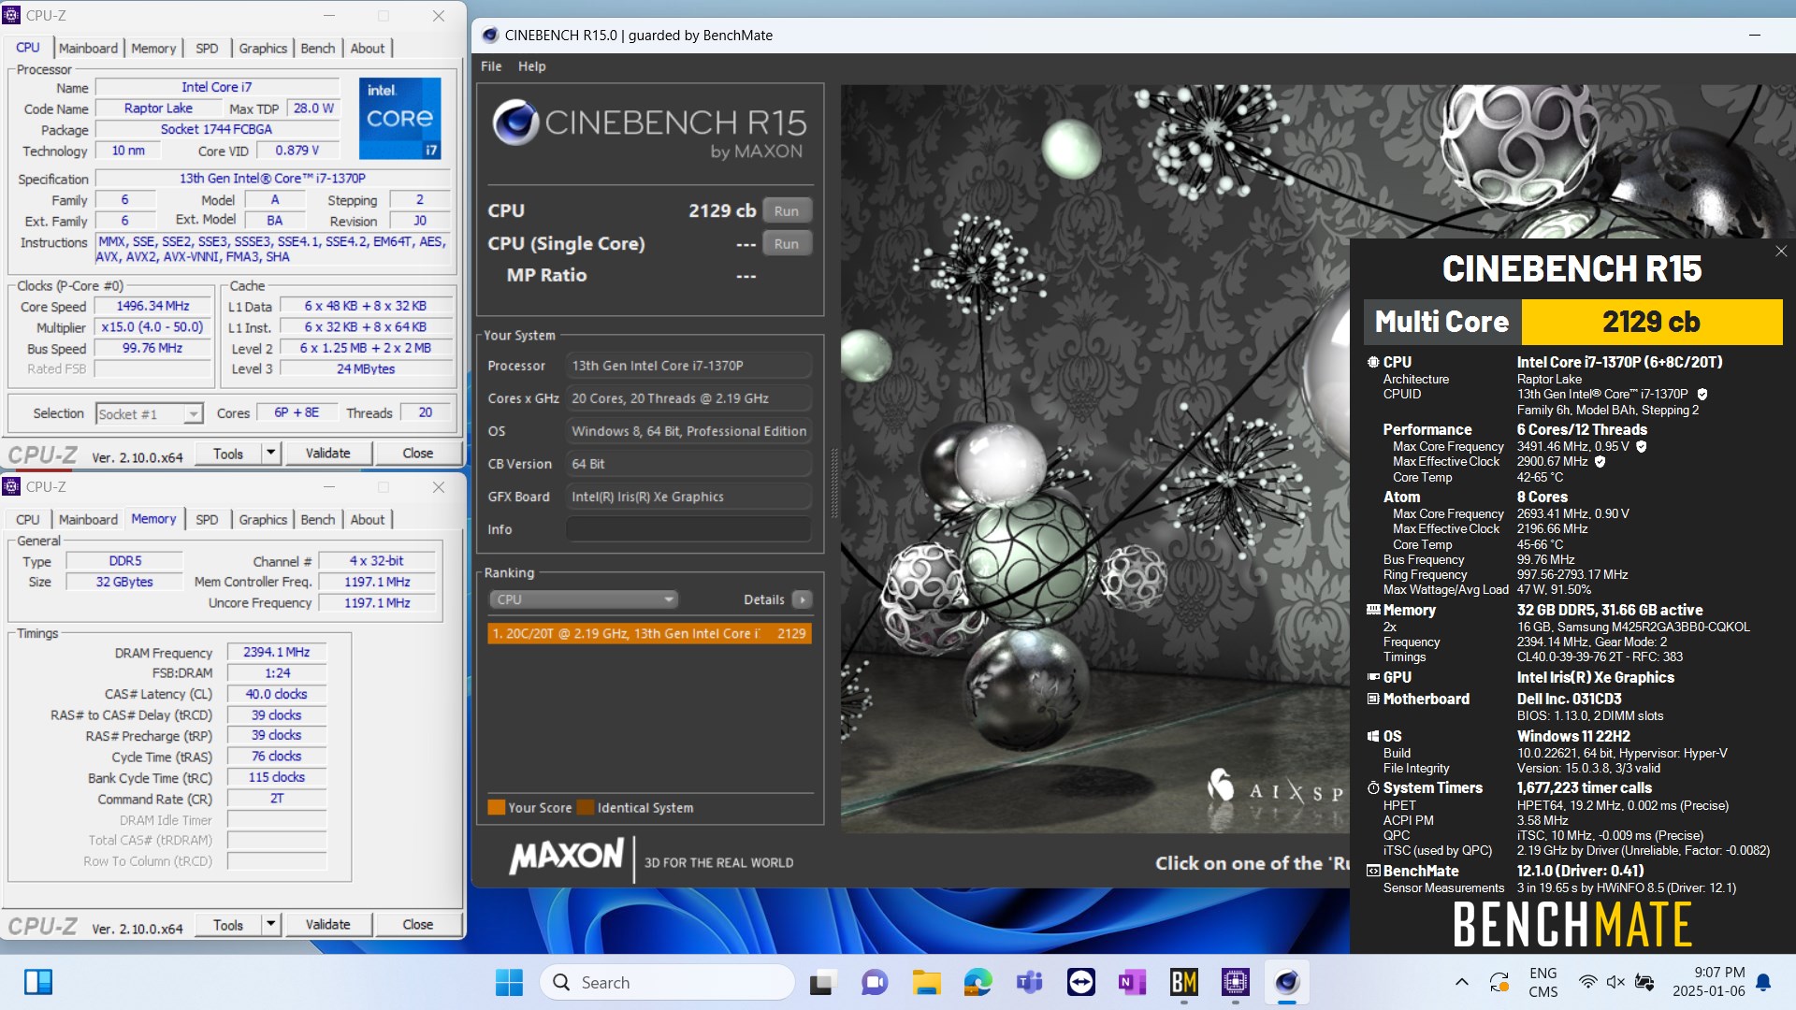This screenshot has height=1010, width=1796.
Task: Click Tools button in bottom CPU-Z
Action: (228, 925)
